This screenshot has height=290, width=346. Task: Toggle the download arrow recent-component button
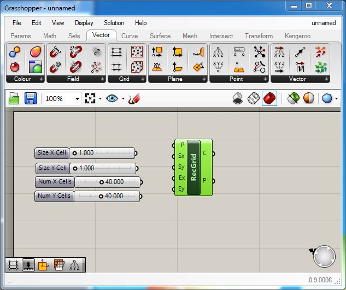28,265
